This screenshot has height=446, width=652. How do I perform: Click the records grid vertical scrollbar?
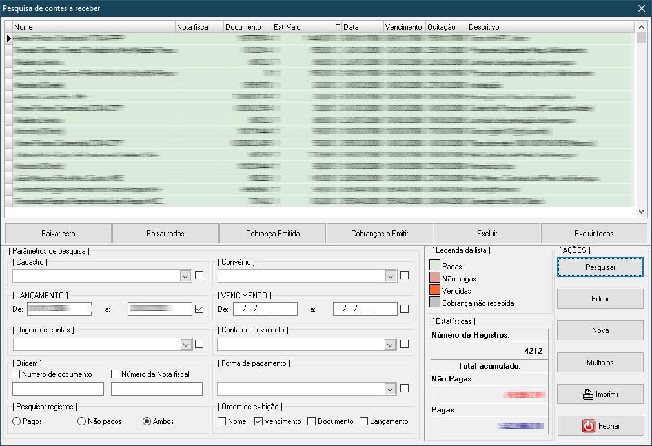click(x=641, y=119)
